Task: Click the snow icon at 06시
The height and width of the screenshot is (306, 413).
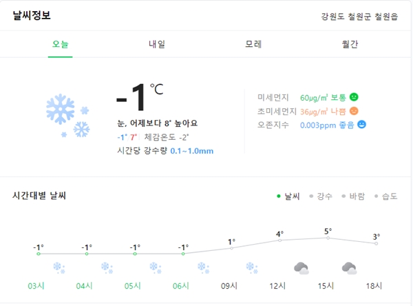Action: [x=203, y=267]
